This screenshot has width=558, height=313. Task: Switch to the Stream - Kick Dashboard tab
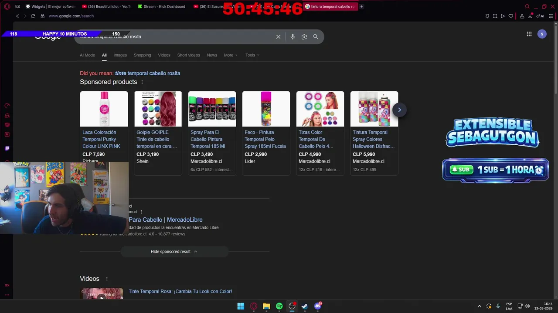coord(161,7)
